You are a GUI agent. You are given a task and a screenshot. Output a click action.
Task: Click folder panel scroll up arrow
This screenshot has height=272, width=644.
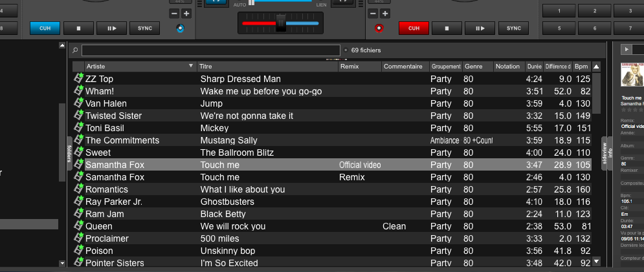point(62,45)
